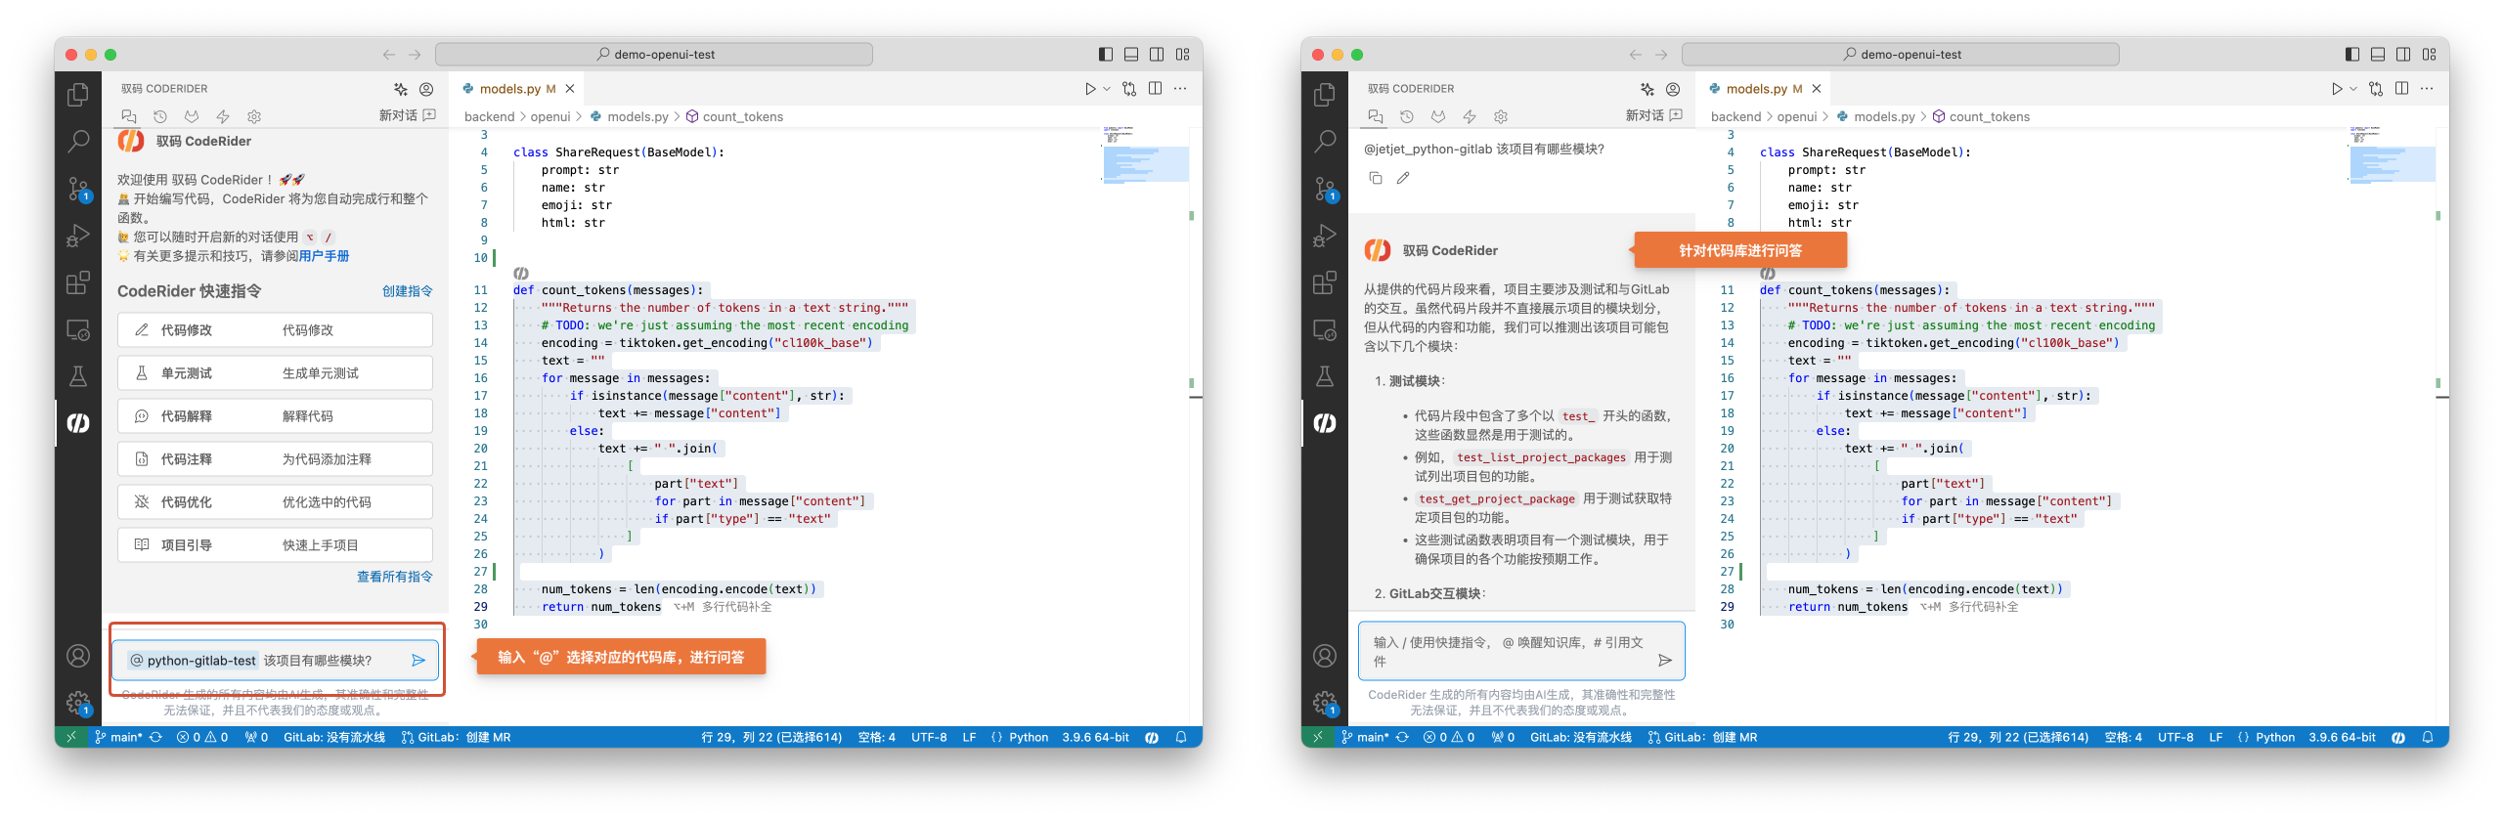Change UTF-8 encoding in left status bar

point(929,738)
